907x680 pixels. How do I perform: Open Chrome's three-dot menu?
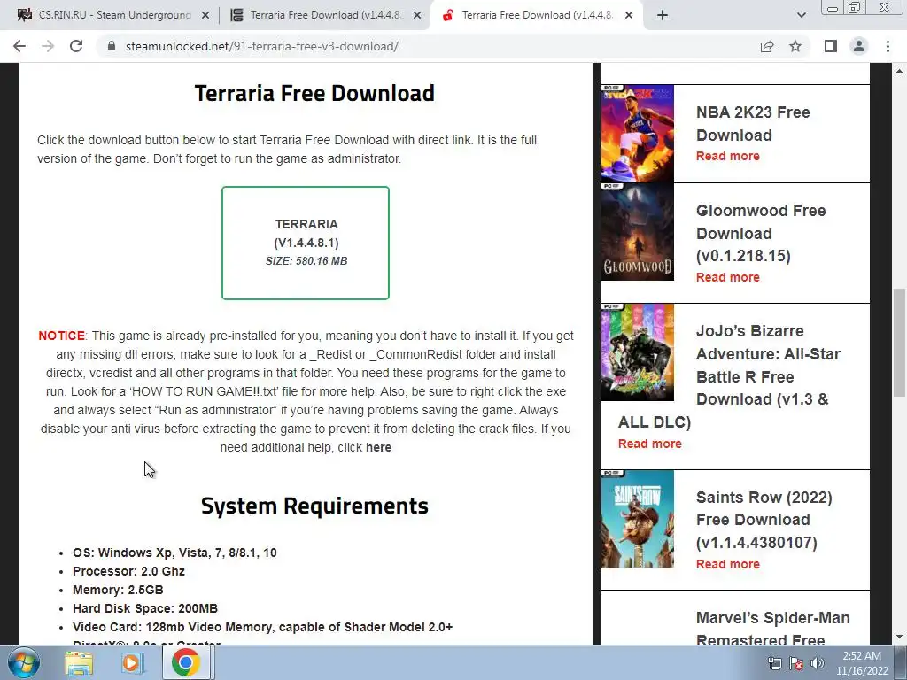tap(888, 46)
